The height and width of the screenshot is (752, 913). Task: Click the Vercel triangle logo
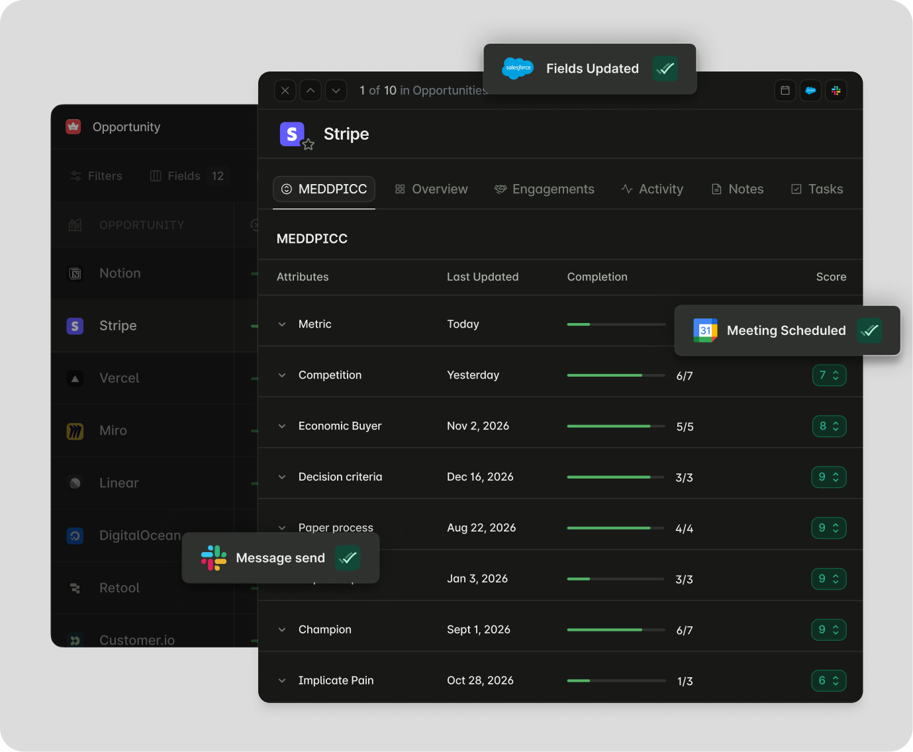pyautogui.click(x=75, y=378)
